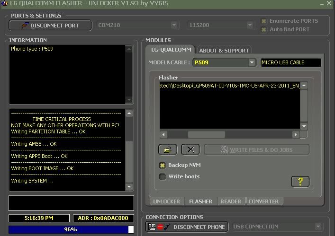Click the log panel scroll down arrow
The height and width of the screenshot is (236, 335).
[129, 187]
